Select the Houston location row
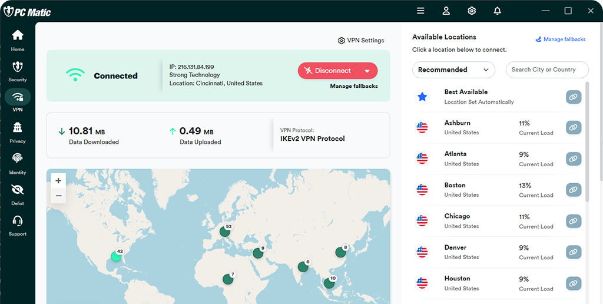The image size is (603, 304). point(498,283)
